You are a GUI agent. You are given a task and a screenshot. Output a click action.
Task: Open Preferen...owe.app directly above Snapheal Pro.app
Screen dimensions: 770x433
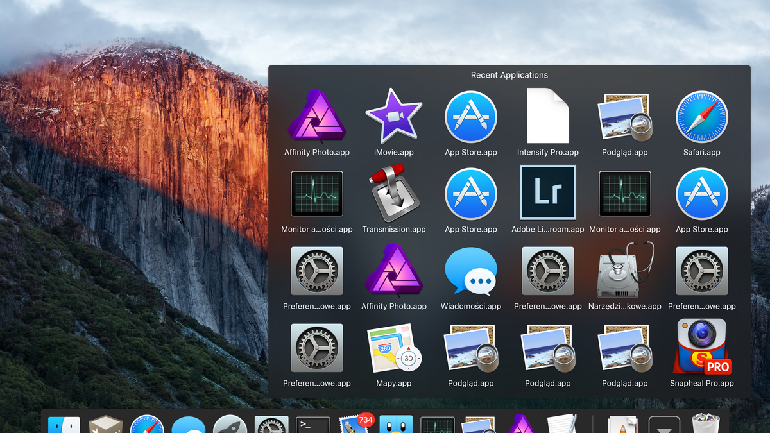[x=702, y=270]
